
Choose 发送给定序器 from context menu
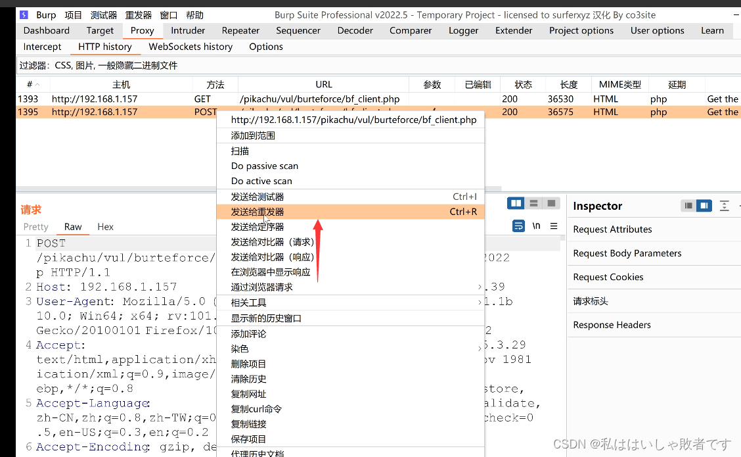coord(350,227)
